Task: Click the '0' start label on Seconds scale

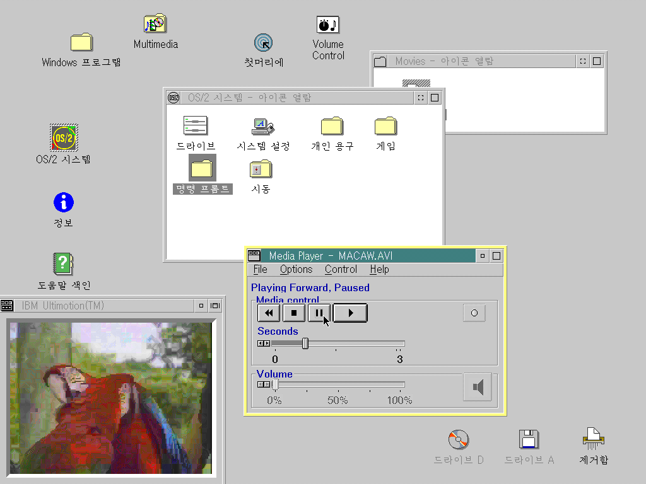Action: click(275, 359)
